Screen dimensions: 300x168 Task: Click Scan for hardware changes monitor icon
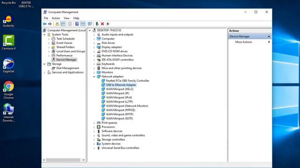(x=90, y=24)
